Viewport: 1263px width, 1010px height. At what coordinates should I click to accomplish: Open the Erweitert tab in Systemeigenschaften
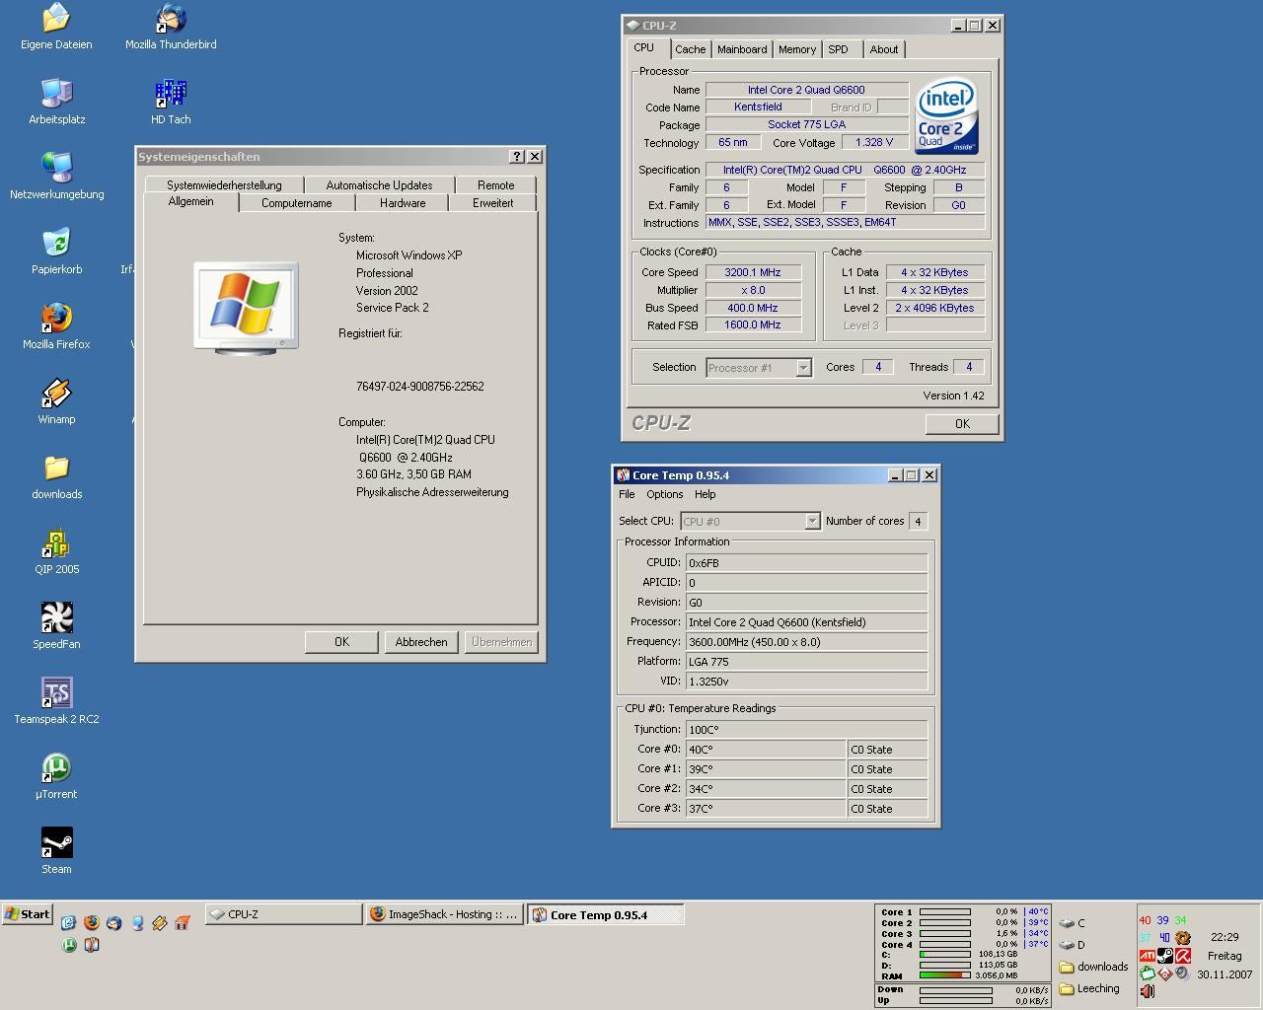(x=492, y=203)
